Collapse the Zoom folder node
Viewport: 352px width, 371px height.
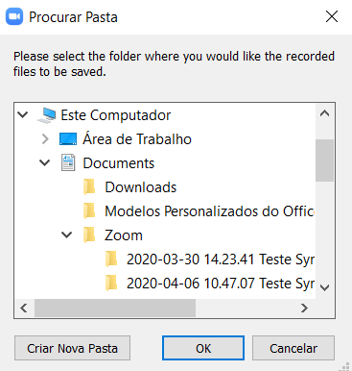point(66,235)
